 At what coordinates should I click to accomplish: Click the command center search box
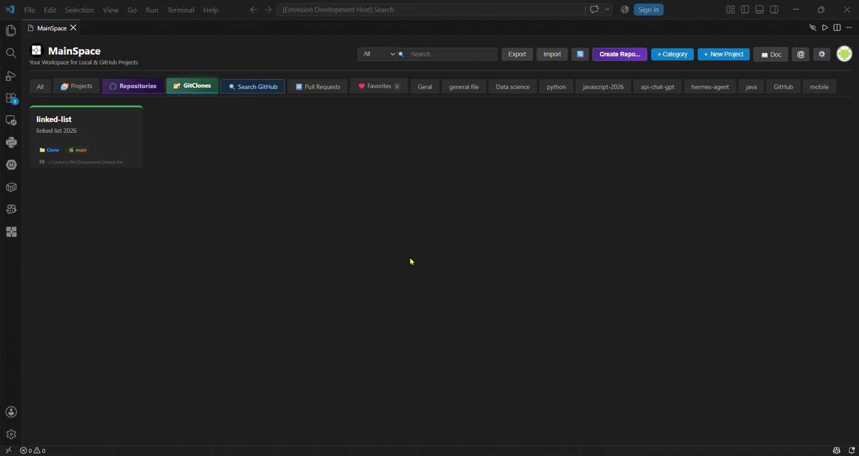coord(430,10)
